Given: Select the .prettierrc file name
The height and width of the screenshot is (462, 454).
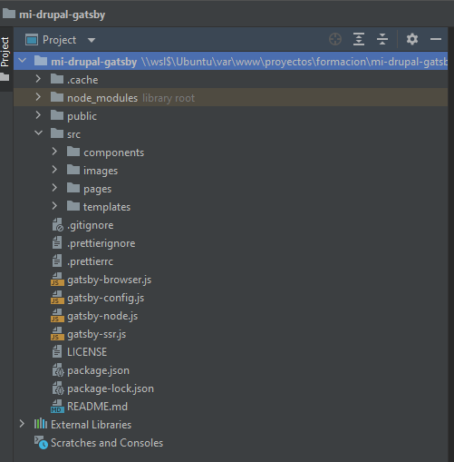Looking at the screenshot, I should pos(90,261).
